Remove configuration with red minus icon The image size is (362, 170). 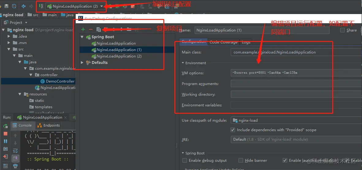[x=91, y=29]
